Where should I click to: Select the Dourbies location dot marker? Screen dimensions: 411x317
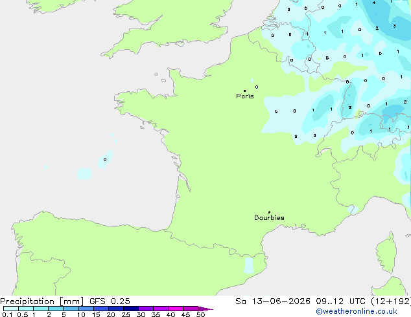pos(269,212)
